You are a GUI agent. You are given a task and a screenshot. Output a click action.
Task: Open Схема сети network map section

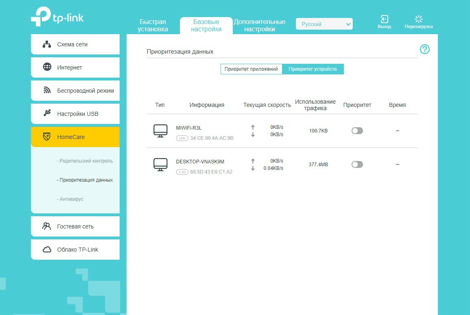click(75, 44)
